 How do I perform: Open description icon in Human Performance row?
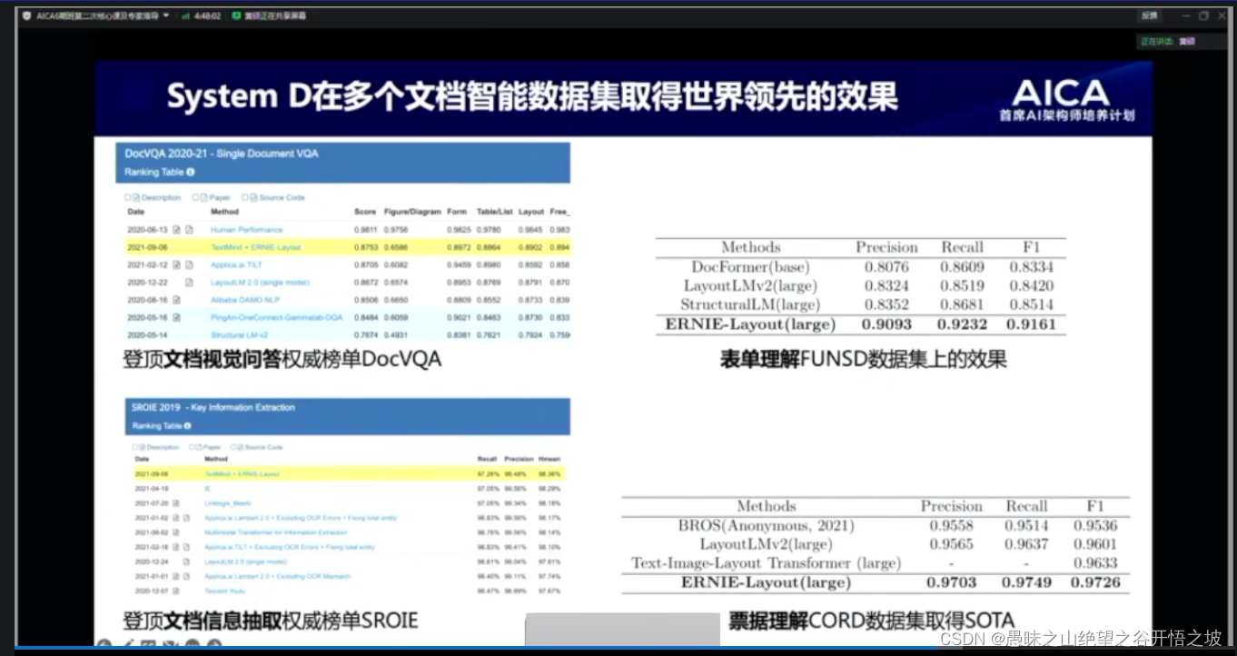(x=177, y=230)
